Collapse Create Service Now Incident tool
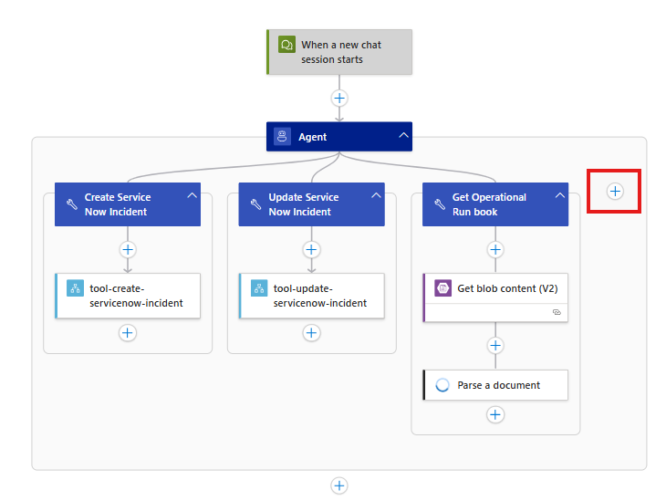This screenshot has height=501, width=666. coord(192,196)
